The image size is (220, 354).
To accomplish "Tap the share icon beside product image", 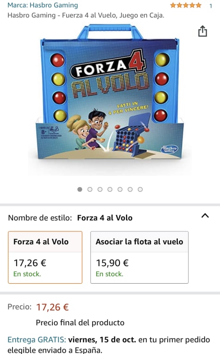I will [202, 31].
